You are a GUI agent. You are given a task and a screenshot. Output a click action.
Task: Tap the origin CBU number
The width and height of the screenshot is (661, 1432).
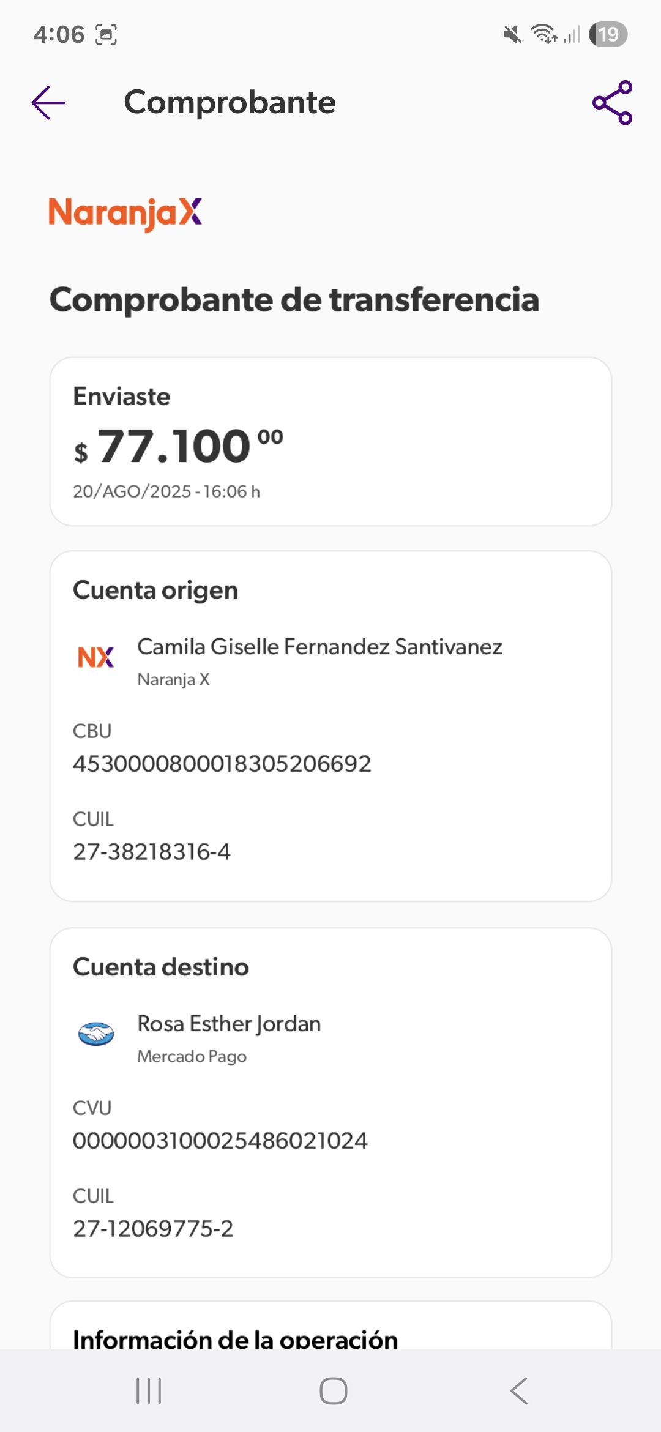pos(222,764)
